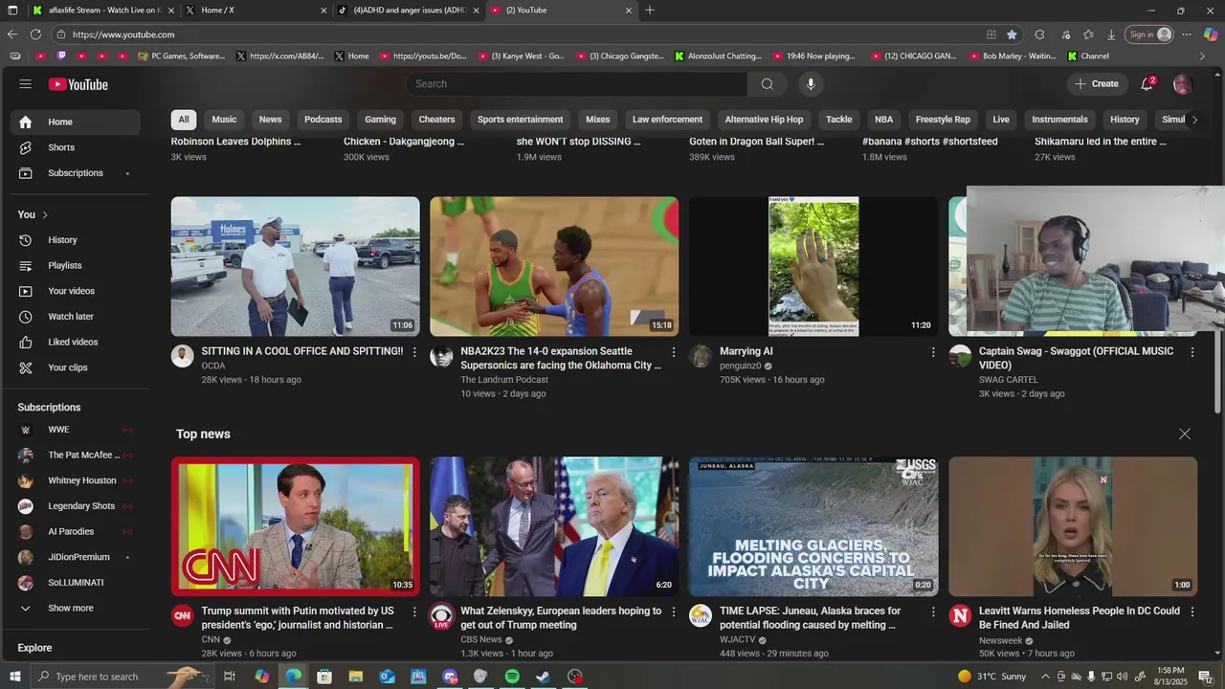Open the OCDA channel link

pos(213,366)
